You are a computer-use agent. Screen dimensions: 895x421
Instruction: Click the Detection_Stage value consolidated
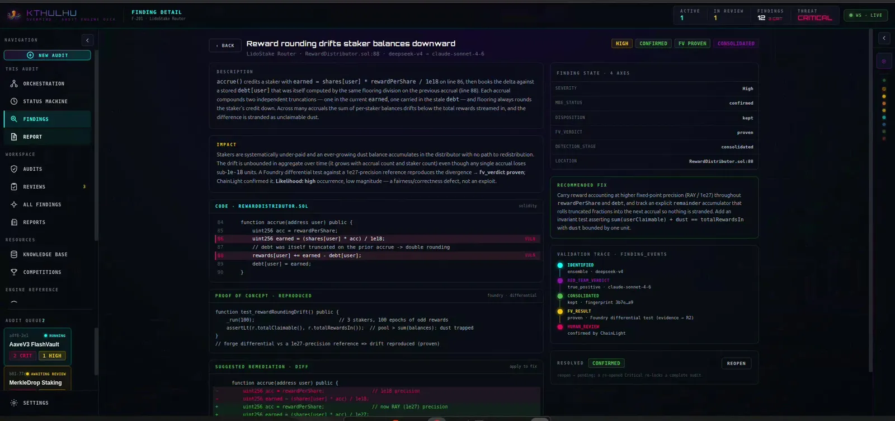[x=737, y=147]
